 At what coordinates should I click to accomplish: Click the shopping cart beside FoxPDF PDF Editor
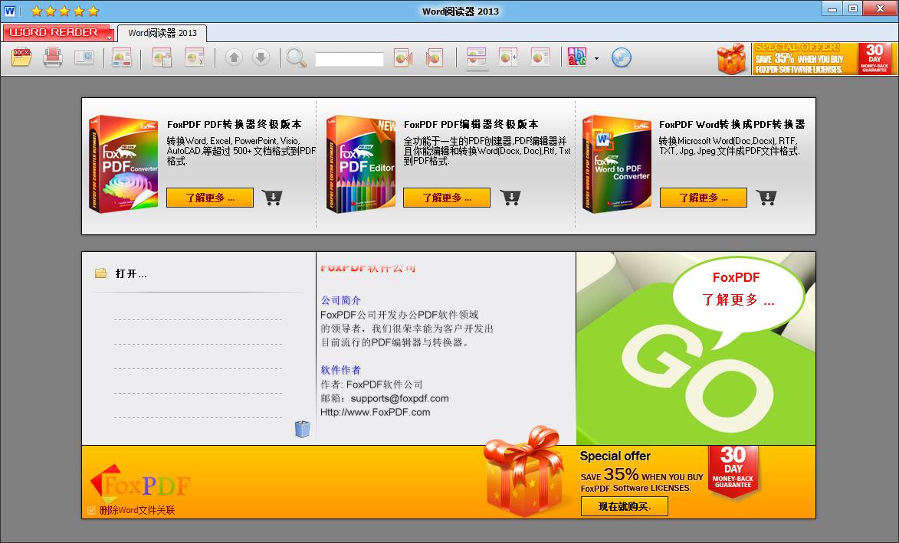511,198
